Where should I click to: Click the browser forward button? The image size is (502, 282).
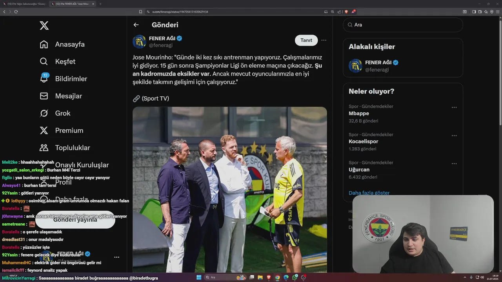(x=10, y=12)
